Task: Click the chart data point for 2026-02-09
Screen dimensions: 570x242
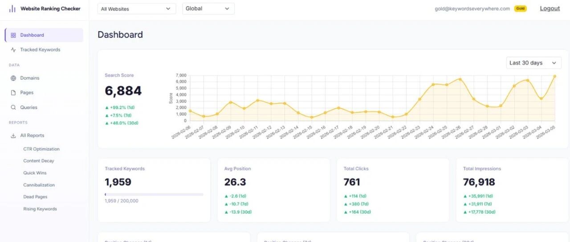Action: (x=231, y=102)
